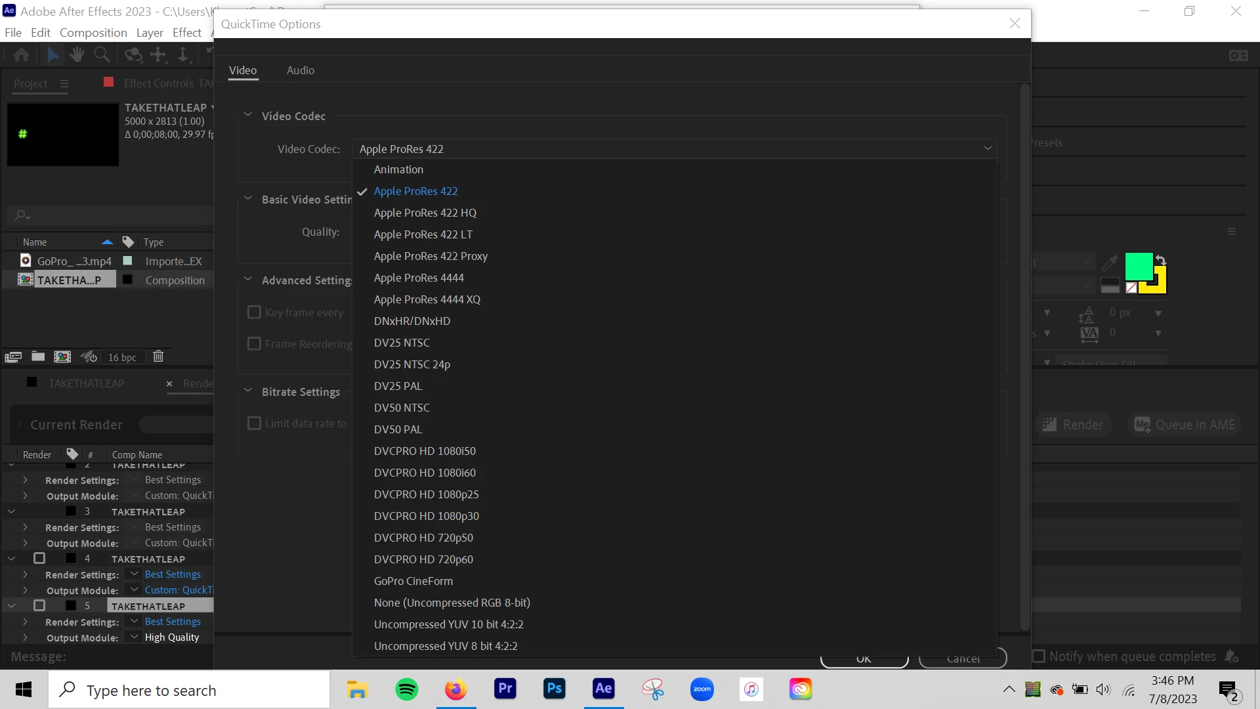Enable Limit data rate checkbox
This screenshot has width=1260, height=709.
coord(255,423)
